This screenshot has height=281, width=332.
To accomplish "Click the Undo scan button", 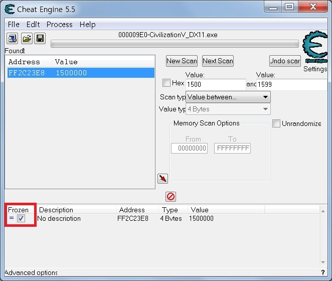I will pos(285,61).
